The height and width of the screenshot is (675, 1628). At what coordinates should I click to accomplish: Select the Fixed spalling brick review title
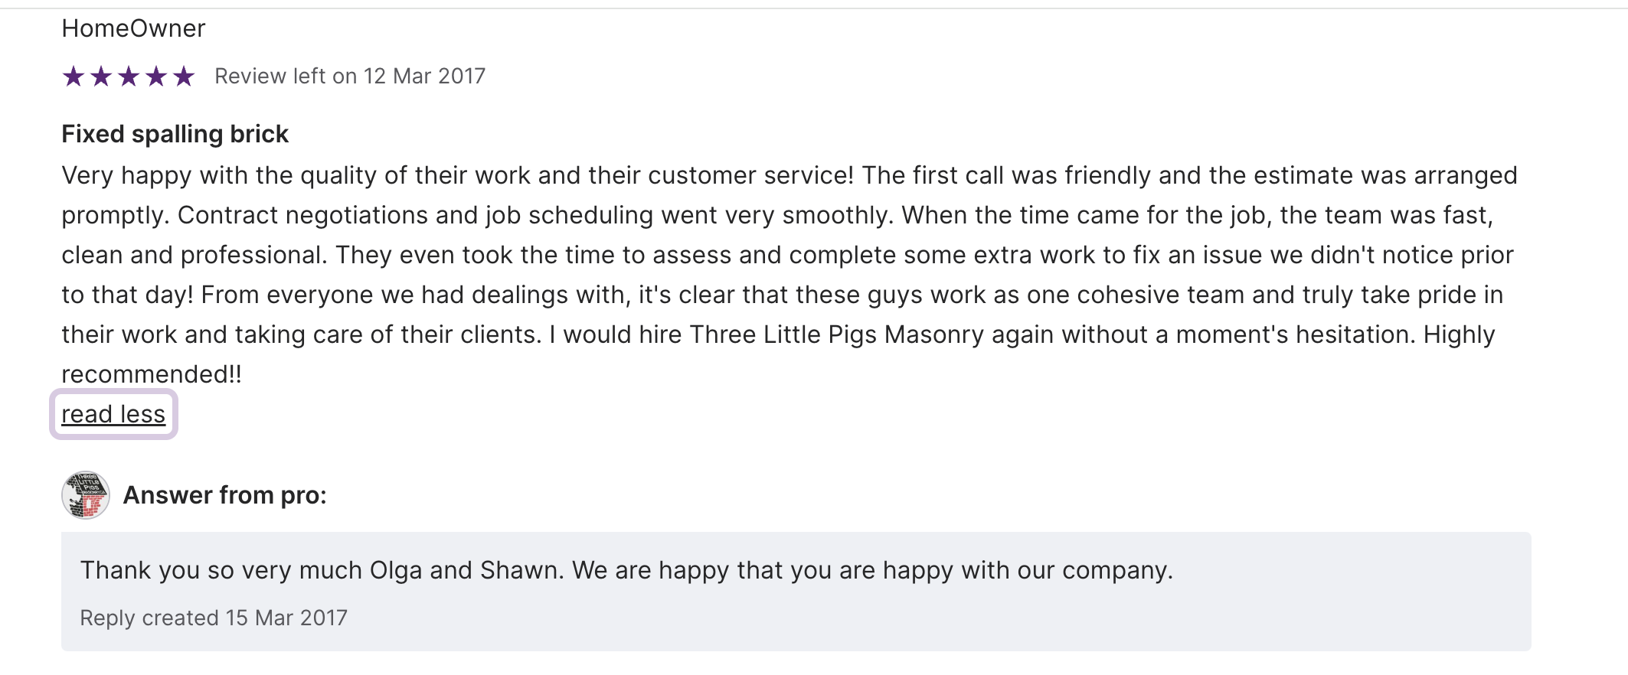click(x=175, y=134)
